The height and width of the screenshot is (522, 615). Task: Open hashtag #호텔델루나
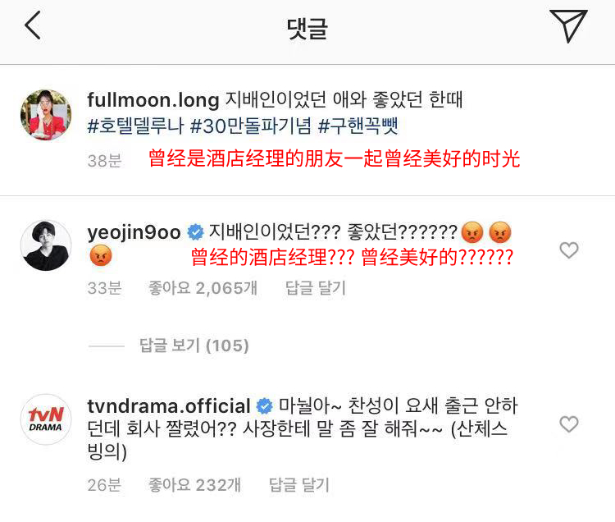(135, 126)
